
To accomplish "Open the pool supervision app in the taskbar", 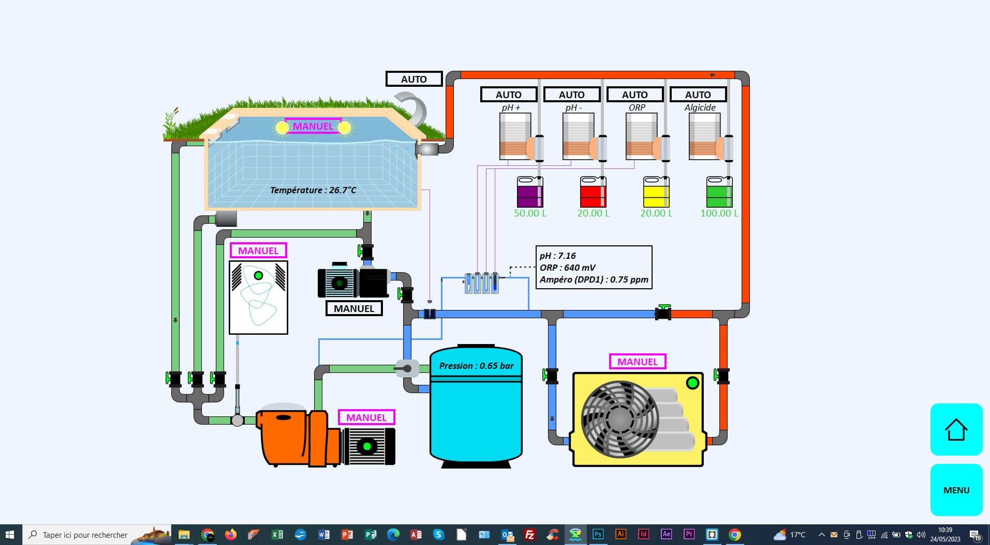I will tap(575, 535).
